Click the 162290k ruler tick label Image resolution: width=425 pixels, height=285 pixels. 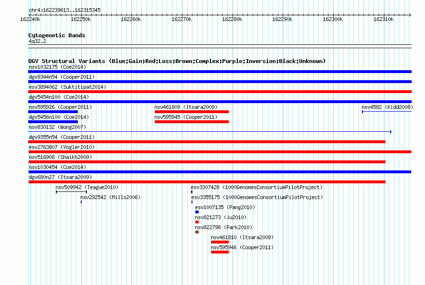(282, 19)
